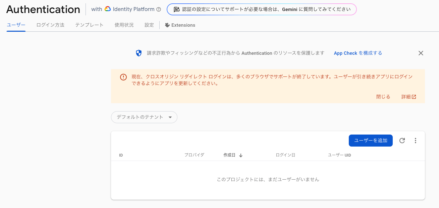Viewport: 439px width, 208px height.
Task: Click the Identity Platform help question icon
Action: (159, 9)
